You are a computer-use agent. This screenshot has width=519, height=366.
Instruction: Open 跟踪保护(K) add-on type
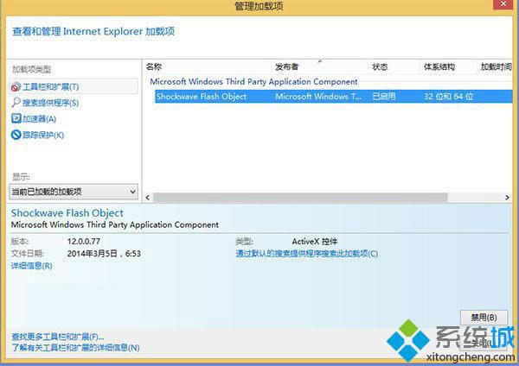pyautogui.click(x=43, y=135)
